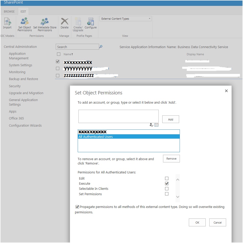Click the Display Name column header
Image resolution: width=243 pixels, height=243 pixels.
[x=195, y=54]
